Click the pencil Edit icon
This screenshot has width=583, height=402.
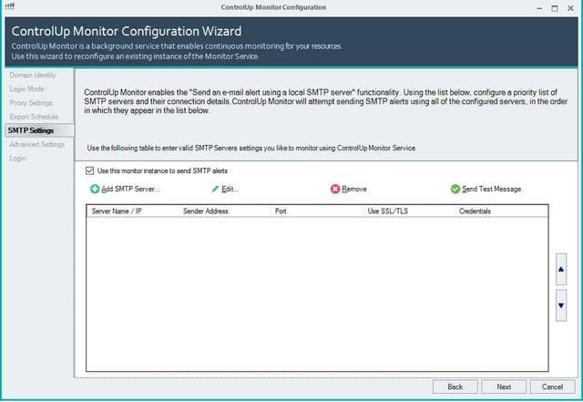(x=215, y=190)
